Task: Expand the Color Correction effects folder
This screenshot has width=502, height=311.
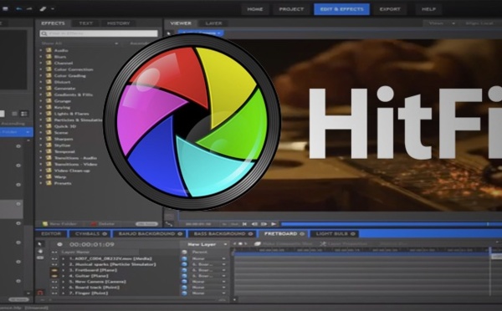Action: tap(41, 69)
